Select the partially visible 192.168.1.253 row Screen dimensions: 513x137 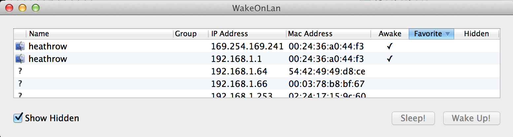click(x=241, y=95)
